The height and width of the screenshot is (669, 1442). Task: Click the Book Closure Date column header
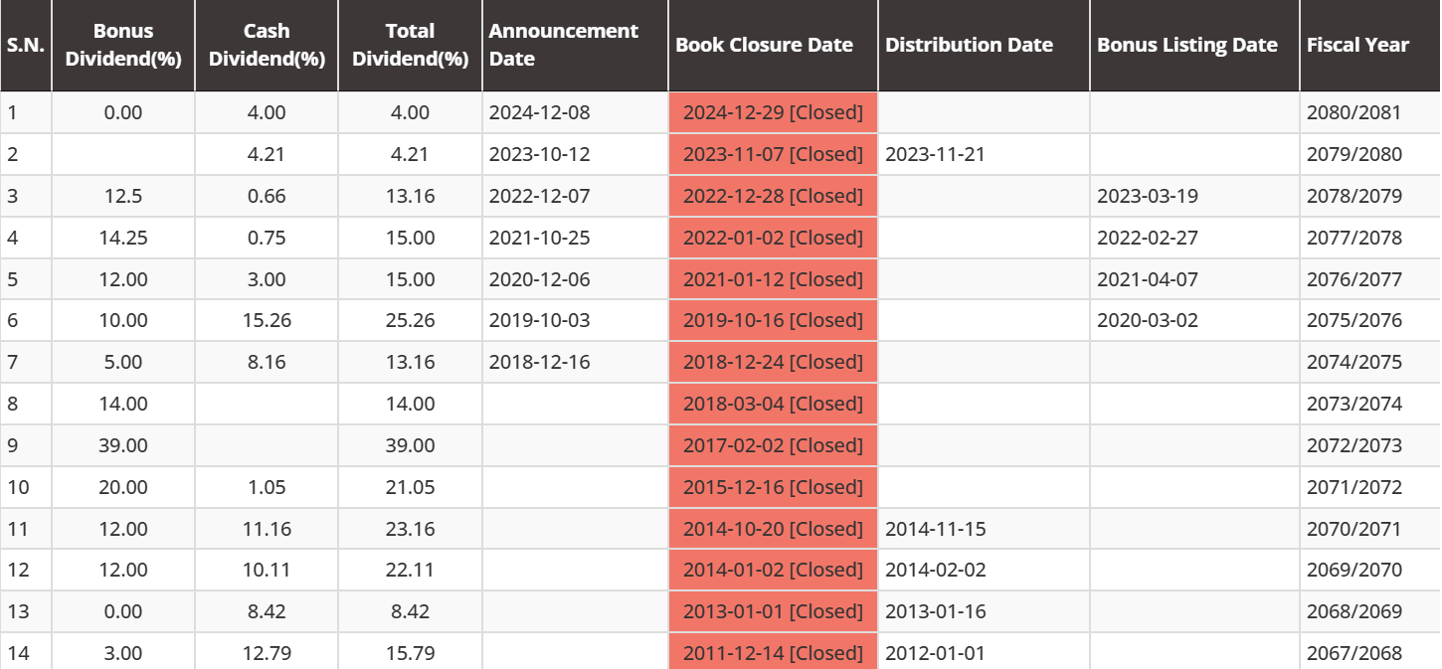click(764, 45)
